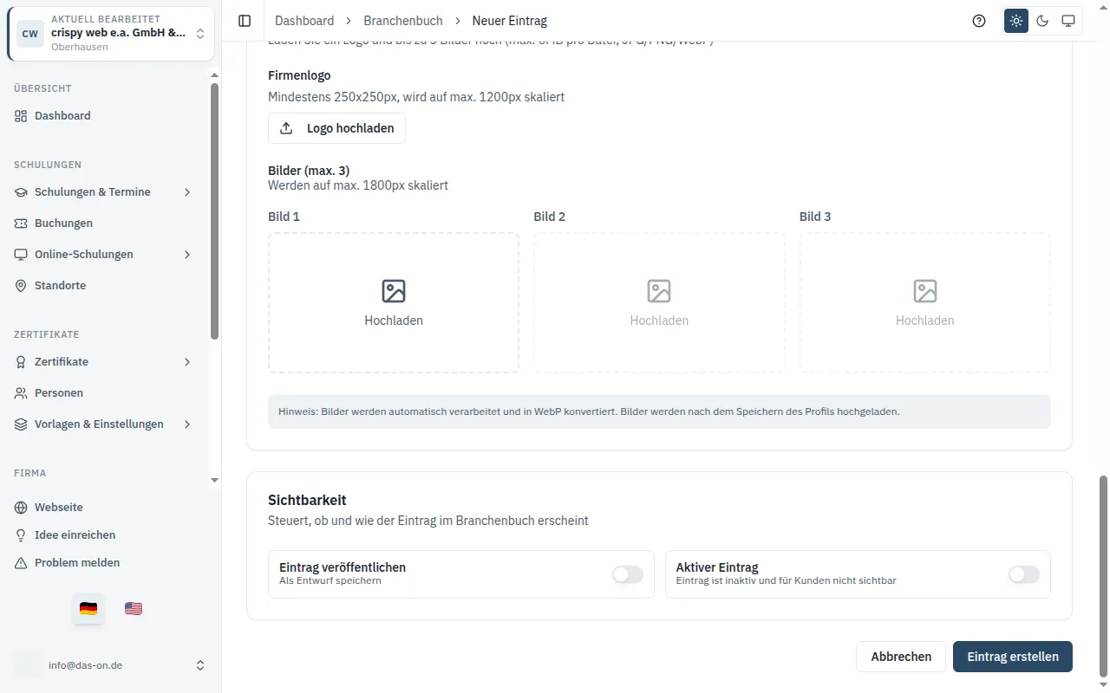This screenshot has width=1110, height=693.
Task: Expand Schulungen & Termine submenu
Action: [x=187, y=192]
